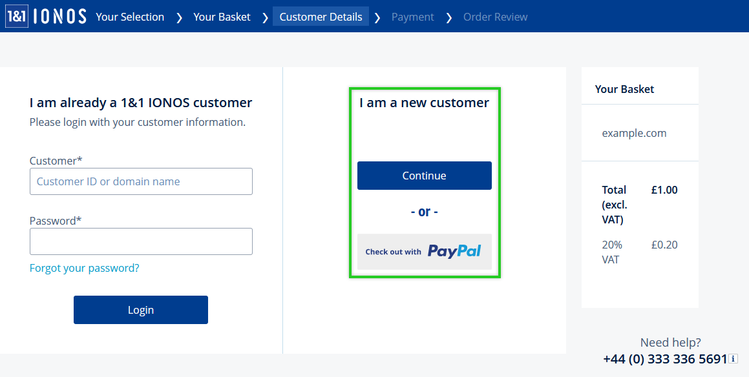Image resolution: width=749 pixels, height=377 pixels.
Task: Open the Your Selection step
Action: tap(130, 17)
